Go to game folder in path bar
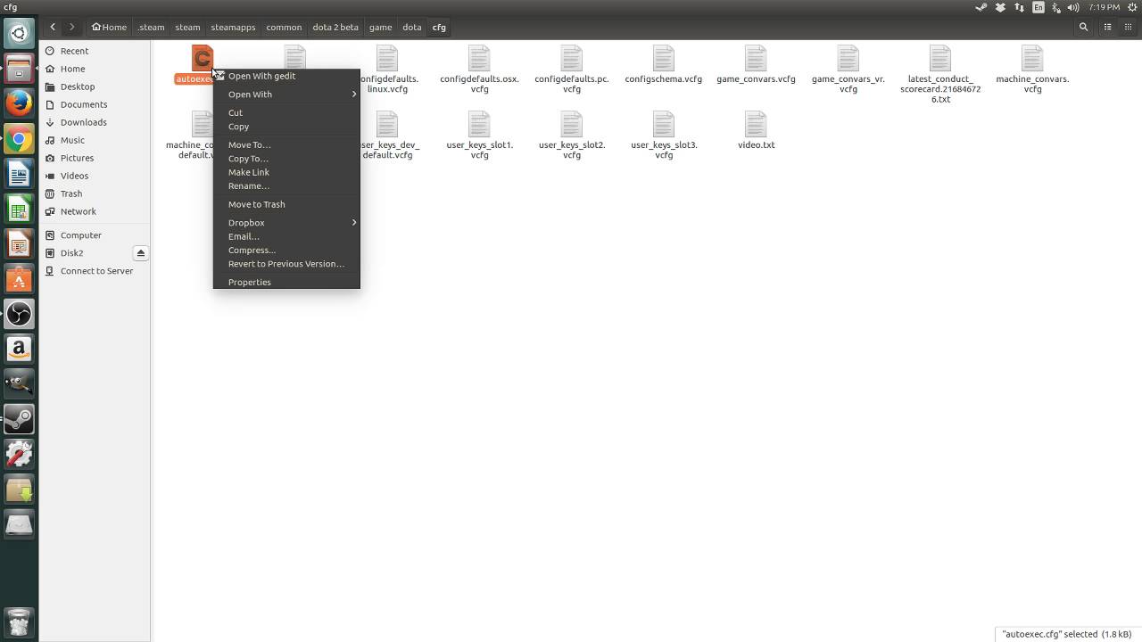 tap(381, 27)
